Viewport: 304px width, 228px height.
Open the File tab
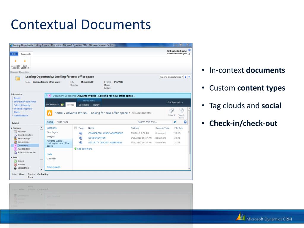tap(14, 54)
